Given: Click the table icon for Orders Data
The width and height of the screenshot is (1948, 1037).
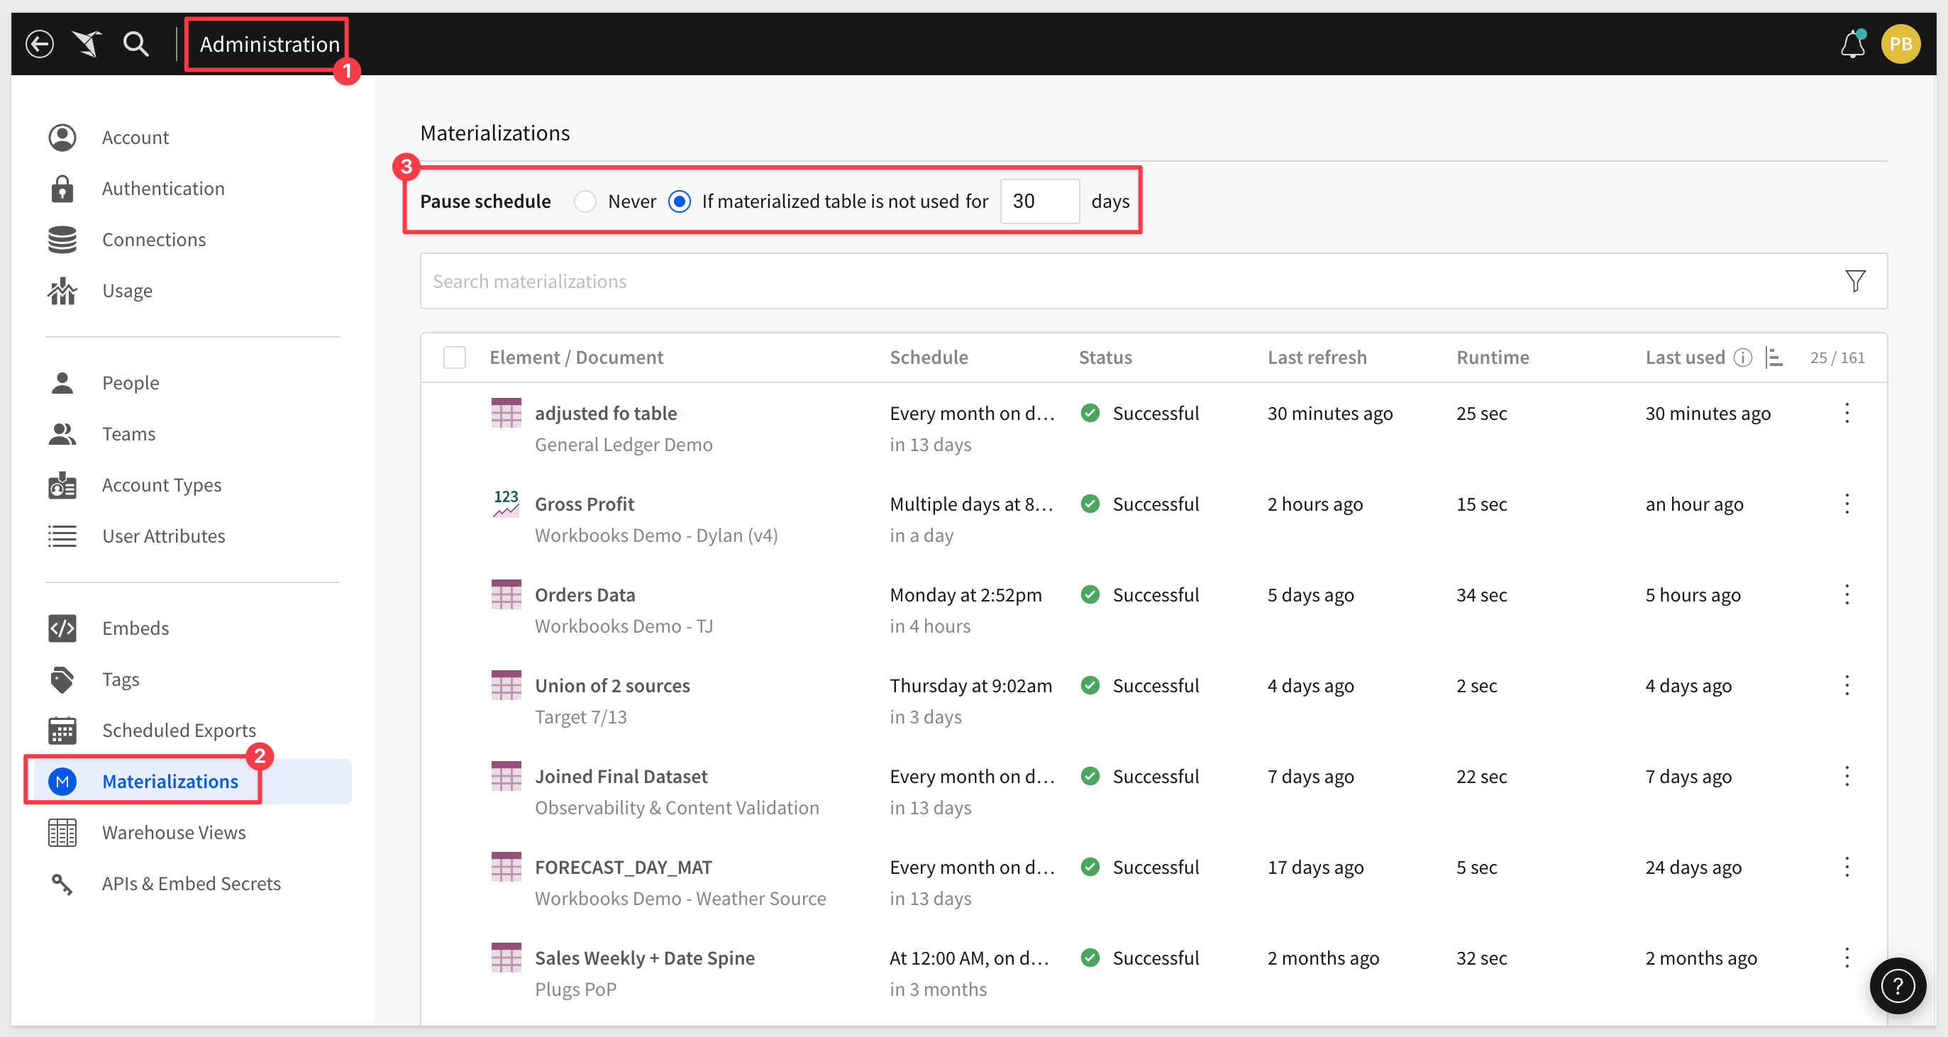Looking at the screenshot, I should (x=506, y=594).
